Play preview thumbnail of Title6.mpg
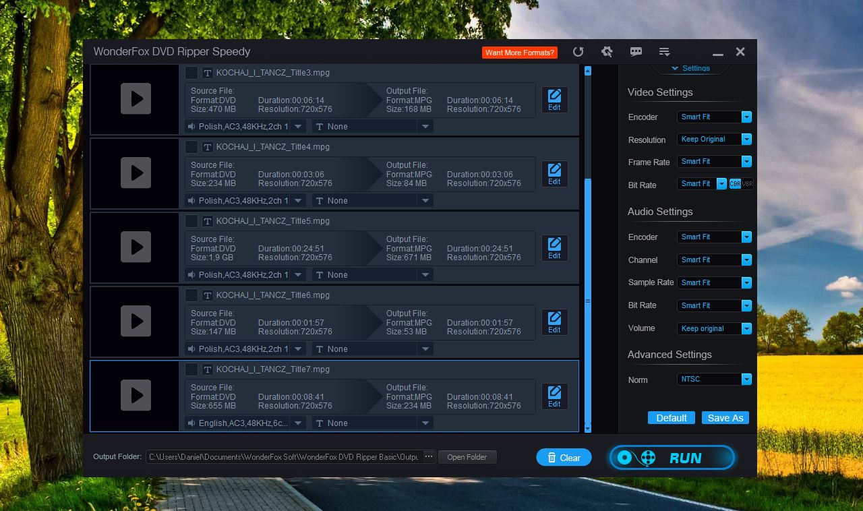 click(x=136, y=322)
